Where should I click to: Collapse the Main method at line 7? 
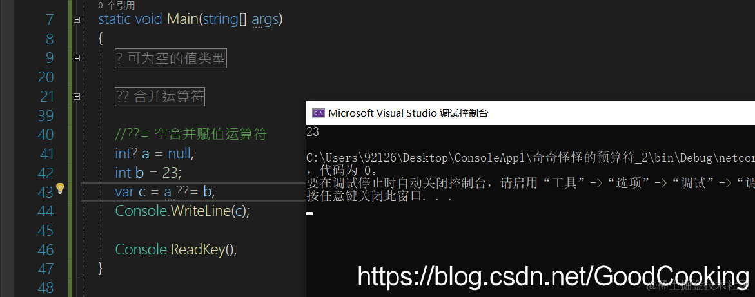76,20
